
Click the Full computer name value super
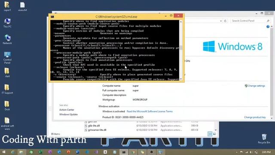pos(136,90)
